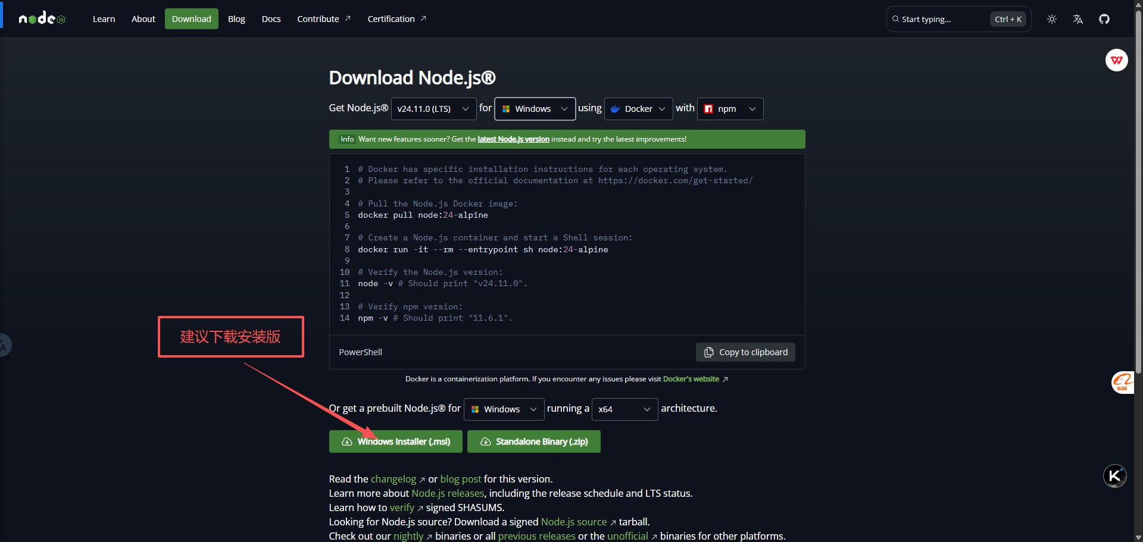This screenshot has width=1143, height=542.
Task: Download the Standalone Binary (.zip)
Action: [533, 441]
